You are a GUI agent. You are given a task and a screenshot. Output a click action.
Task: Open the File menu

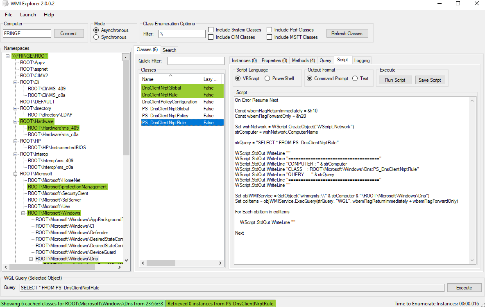click(x=9, y=15)
